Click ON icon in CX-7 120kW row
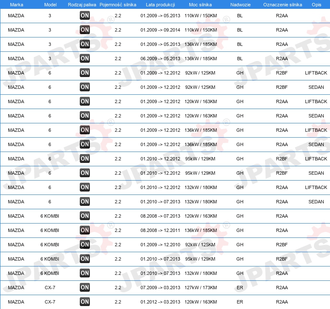This screenshot has height=309, width=330. point(85,302)
